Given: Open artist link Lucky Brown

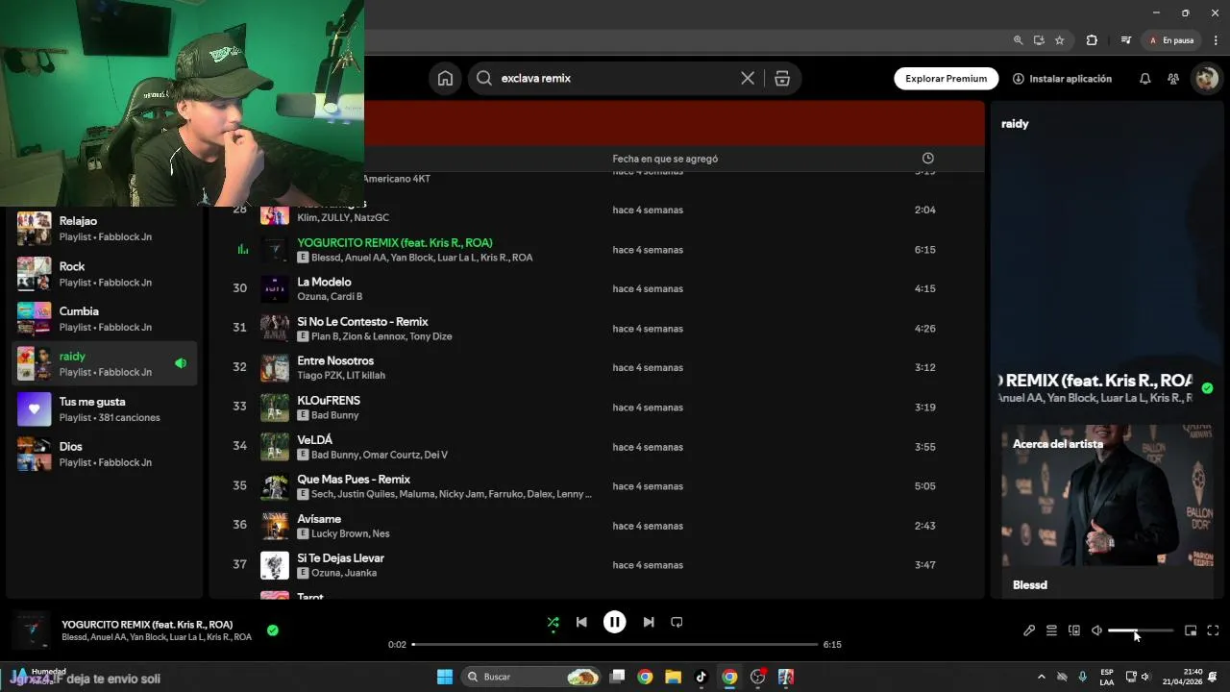Looking at the screenshot, I should click(339, 533).
